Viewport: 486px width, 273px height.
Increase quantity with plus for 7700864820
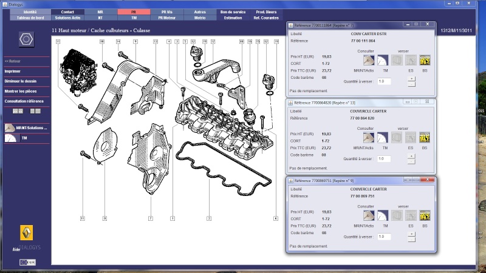(x=411, y=156)
